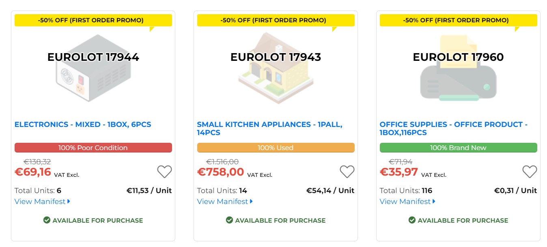
Task: Open Office Supplies - Office Product listing
Action: 453,128
